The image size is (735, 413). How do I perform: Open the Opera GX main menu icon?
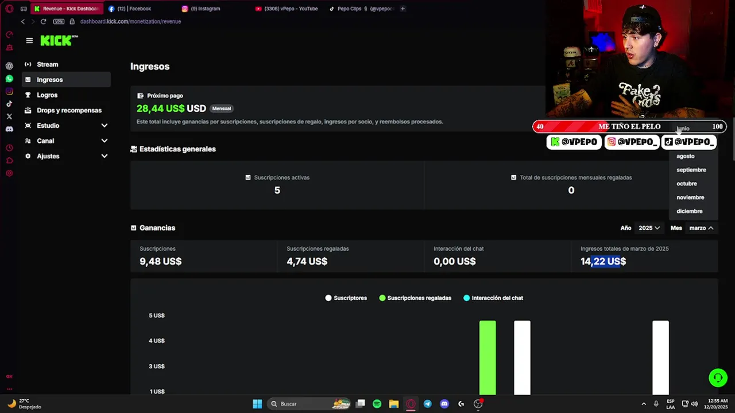(9, 9)
